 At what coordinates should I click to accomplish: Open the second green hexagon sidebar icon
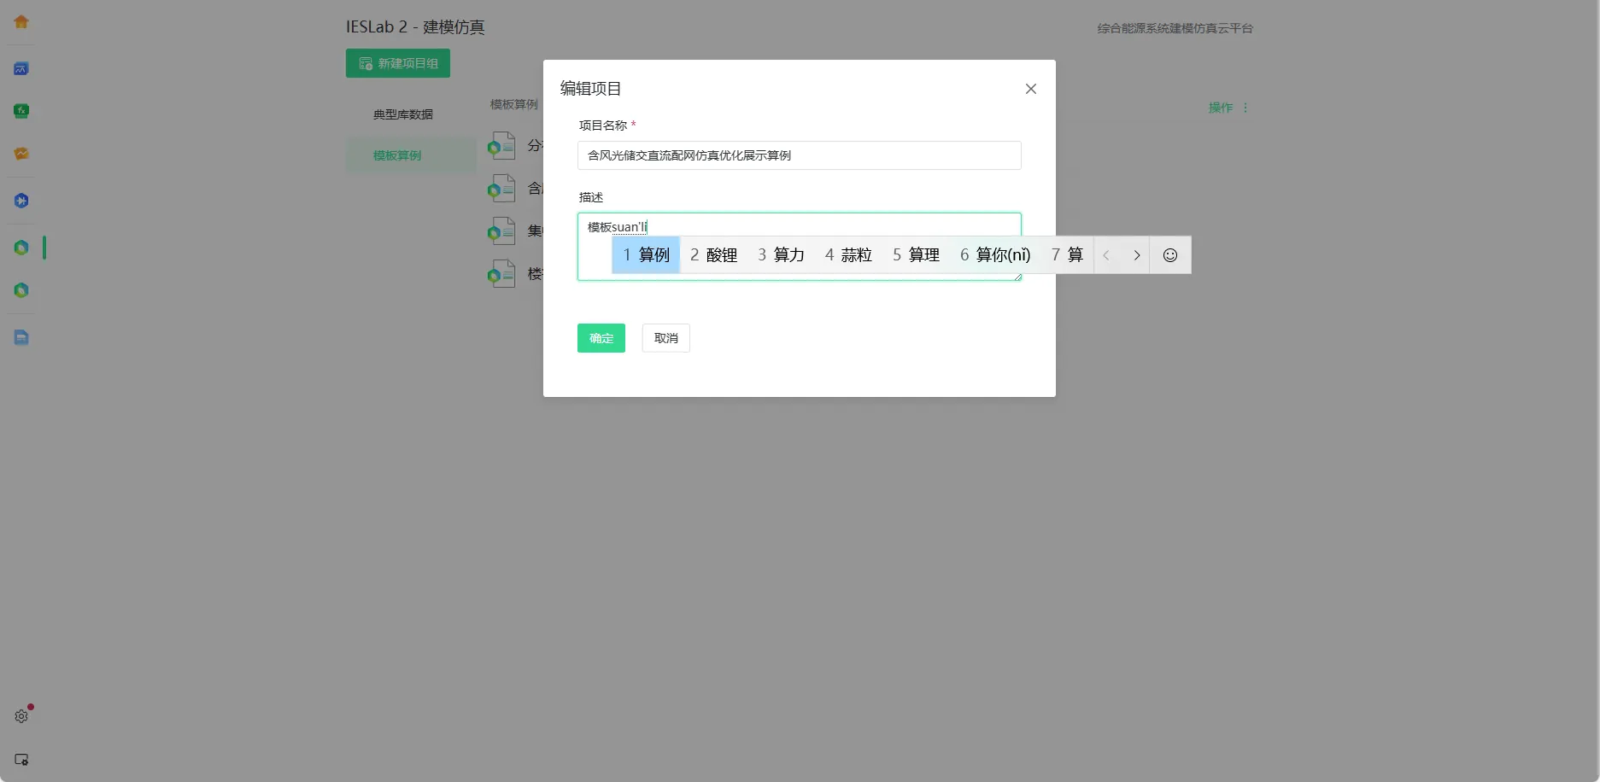pyautogui.click(x=21, y=290)
